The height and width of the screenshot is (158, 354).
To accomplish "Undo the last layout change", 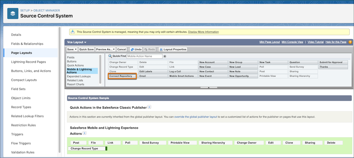I will tap(136, 49).
